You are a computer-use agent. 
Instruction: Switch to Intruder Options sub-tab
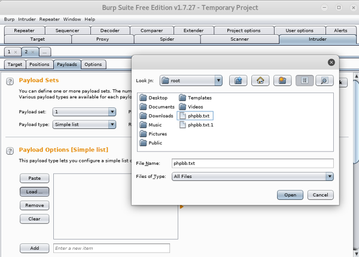[93, 65]
